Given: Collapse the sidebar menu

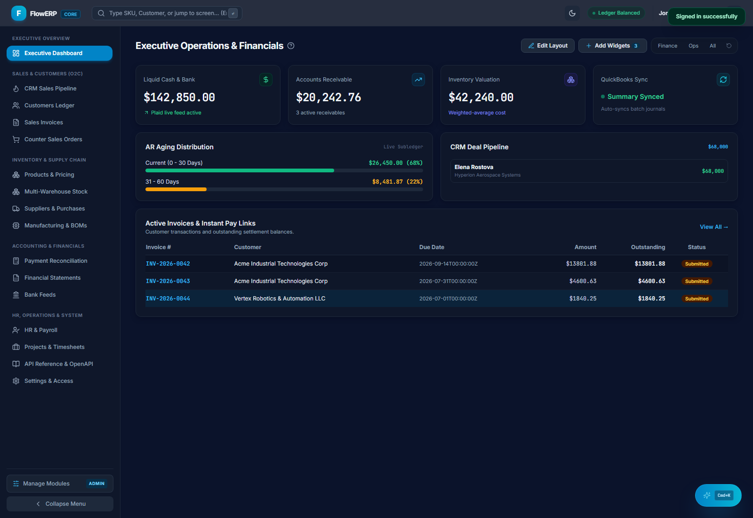Looking at the screenshot, I should (x=60, y=504).
